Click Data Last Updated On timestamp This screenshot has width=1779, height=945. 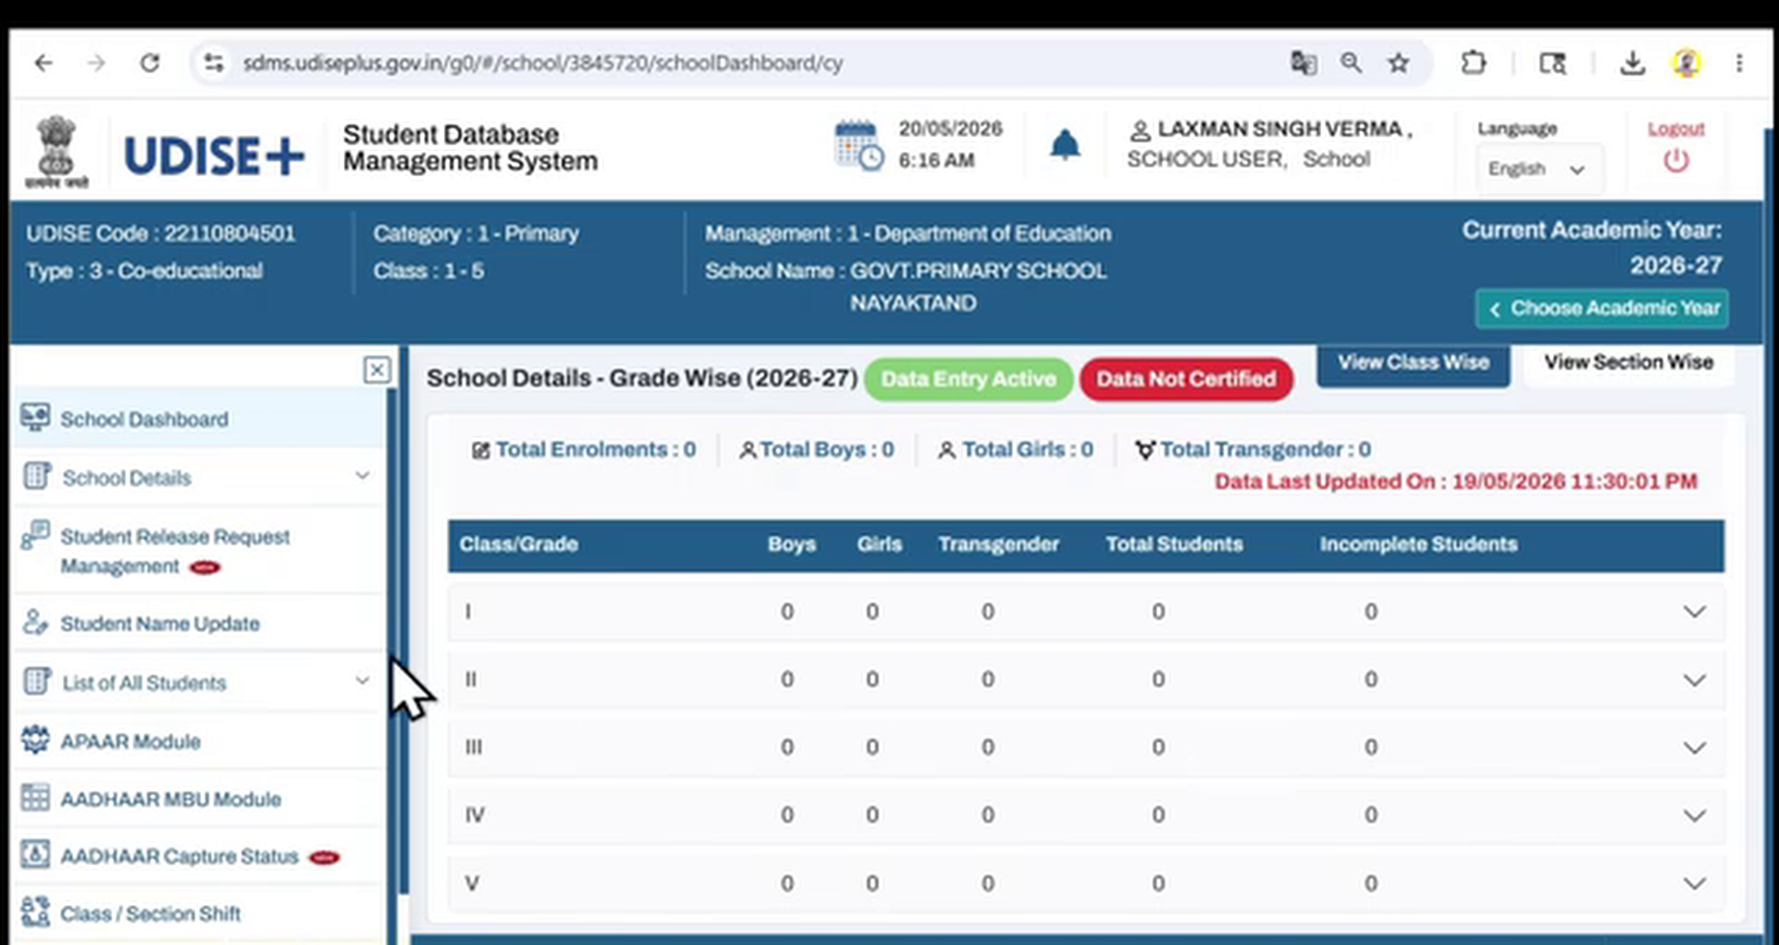coord(1456,482)
